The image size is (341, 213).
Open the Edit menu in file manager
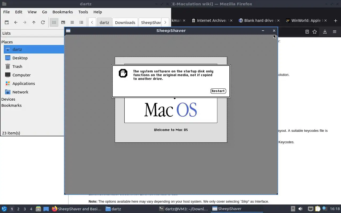point(19,12)
